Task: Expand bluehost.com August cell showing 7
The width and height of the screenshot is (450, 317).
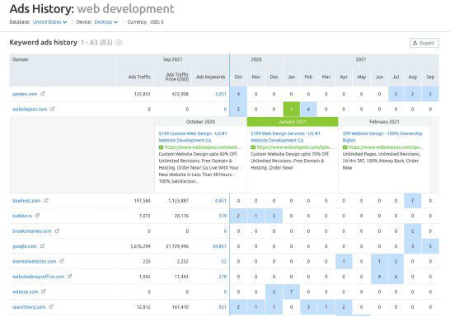Action: coord(412,201)
